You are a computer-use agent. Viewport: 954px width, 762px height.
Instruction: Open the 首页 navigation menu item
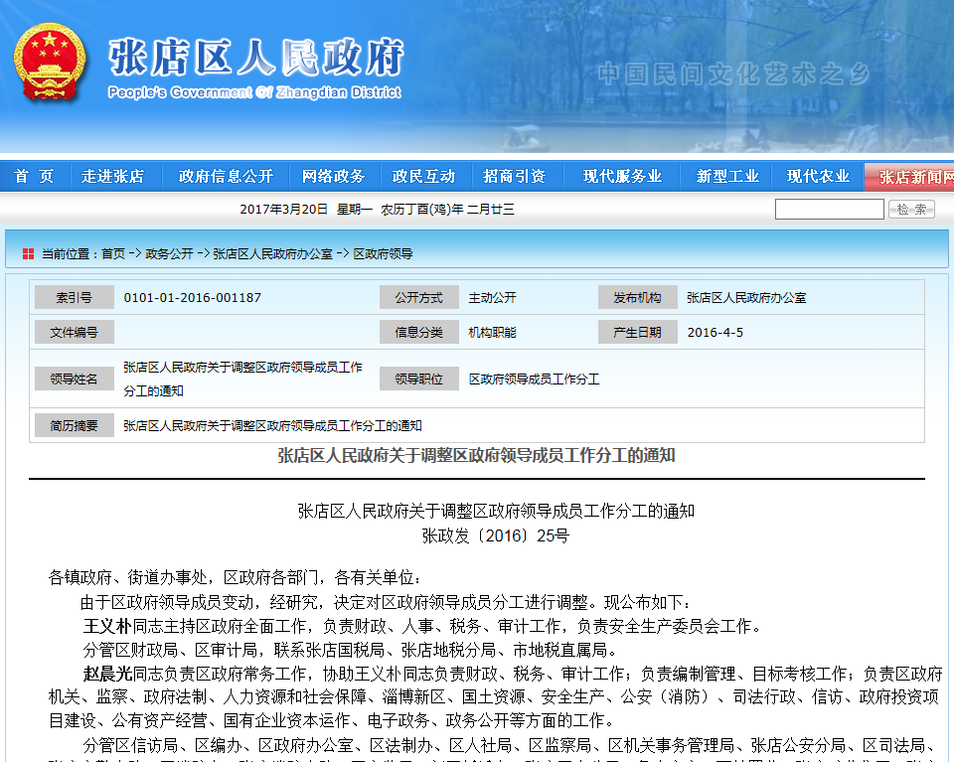click(x=35, y=177)
